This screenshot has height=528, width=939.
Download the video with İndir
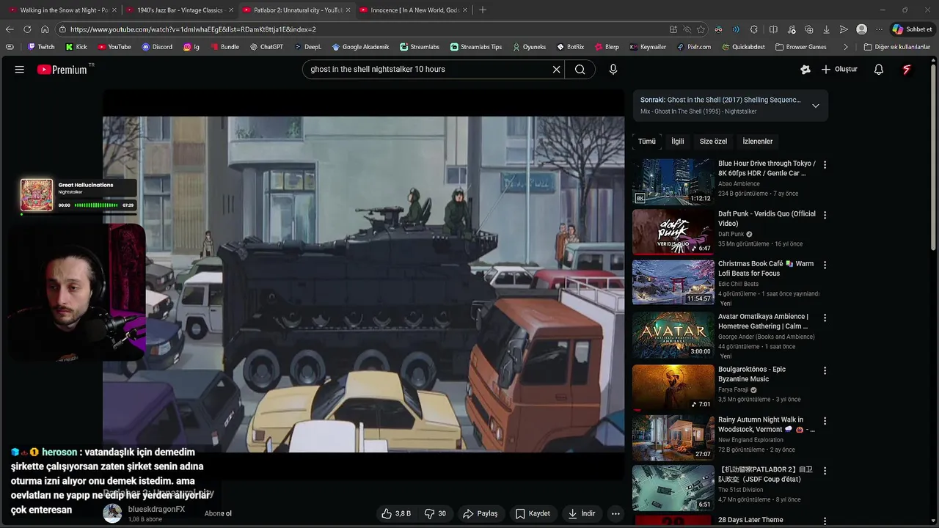(582, 513)
